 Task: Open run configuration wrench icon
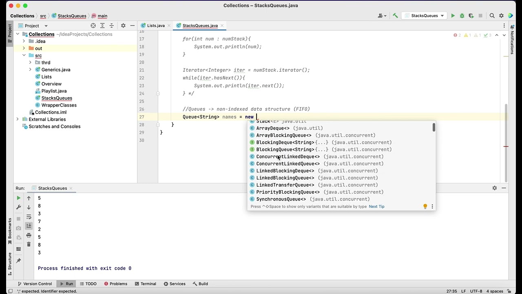tap(18, 207)
